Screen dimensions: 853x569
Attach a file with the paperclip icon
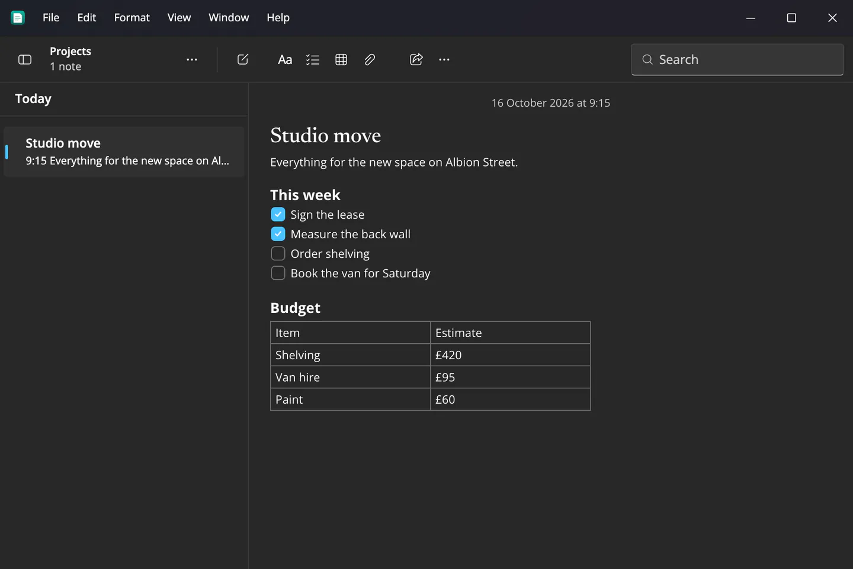click(x=370, y=59)
